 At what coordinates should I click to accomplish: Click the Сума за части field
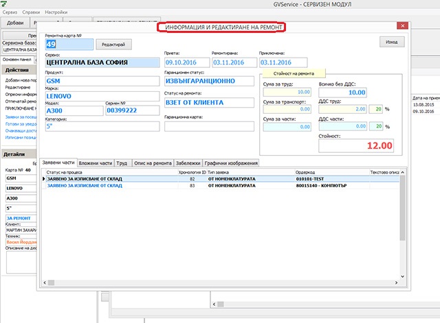click(287, 127)
